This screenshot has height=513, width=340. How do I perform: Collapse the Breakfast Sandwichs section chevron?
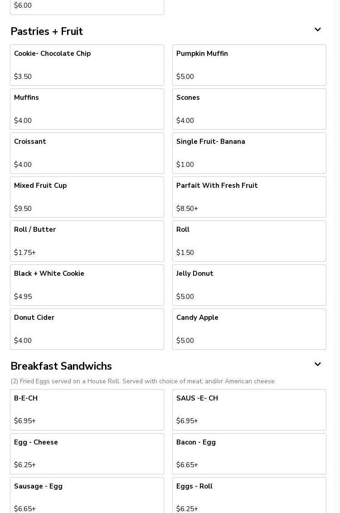coord(317,365)
